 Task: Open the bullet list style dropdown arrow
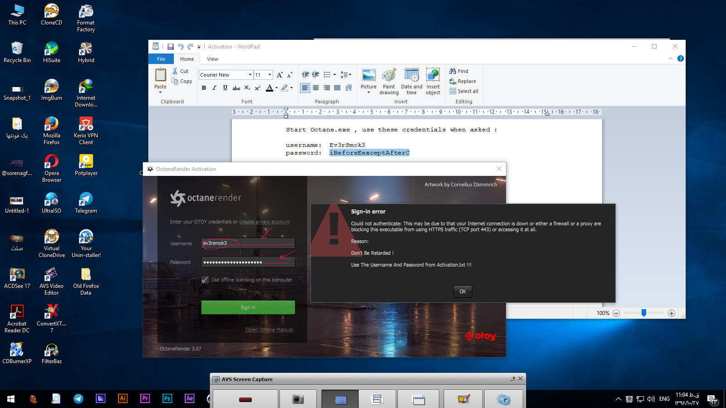coord(335,75)
